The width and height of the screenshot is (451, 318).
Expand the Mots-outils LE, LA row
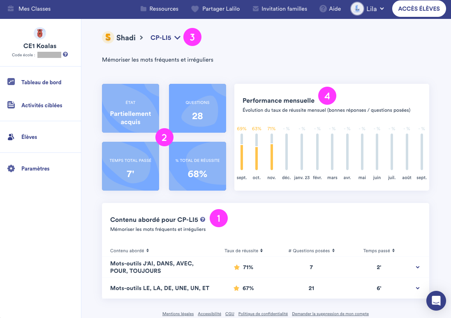(x=418, y=288)
